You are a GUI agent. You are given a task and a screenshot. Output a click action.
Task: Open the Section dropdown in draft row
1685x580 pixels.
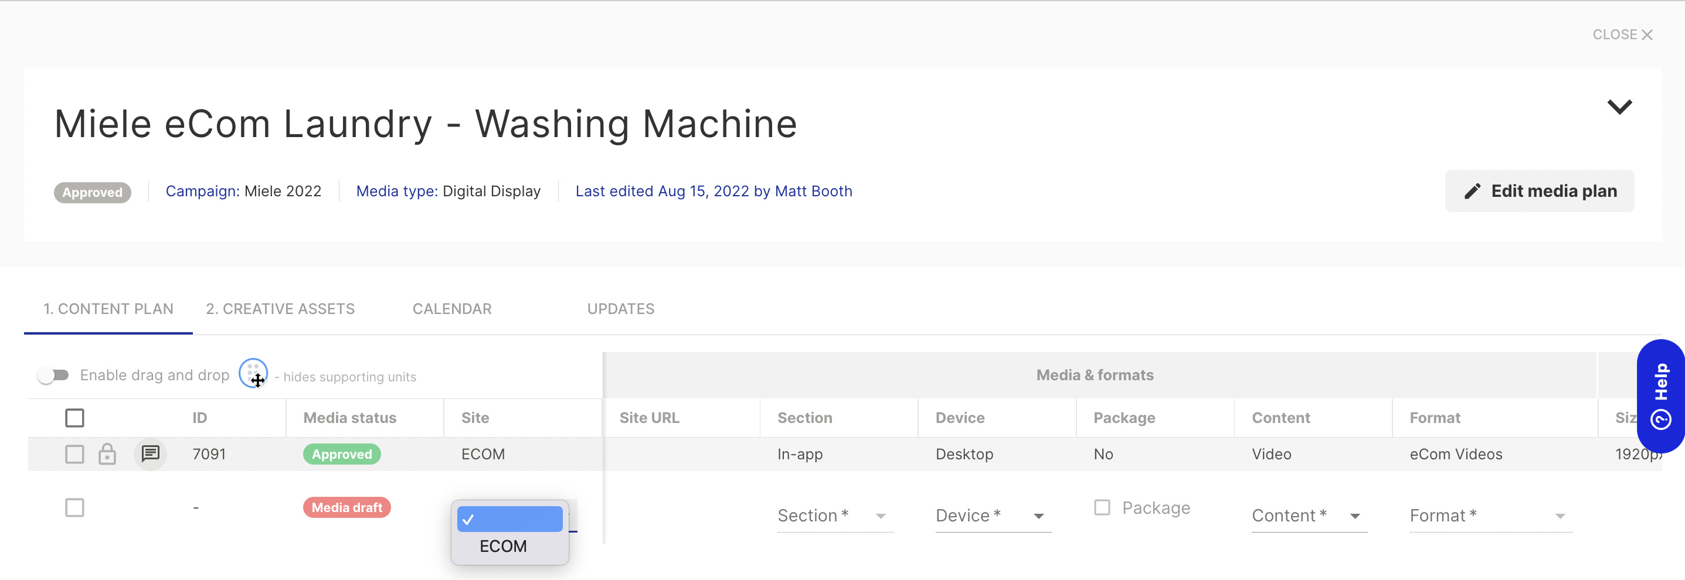tap(835, 516)
